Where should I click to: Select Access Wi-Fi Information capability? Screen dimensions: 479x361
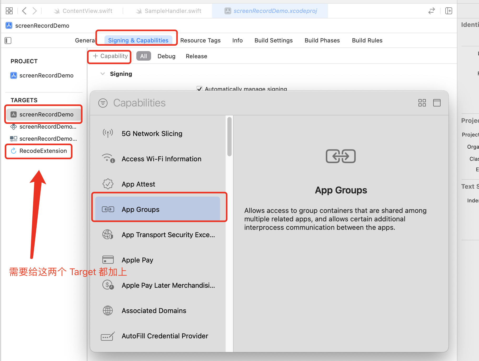coord(158,159)
